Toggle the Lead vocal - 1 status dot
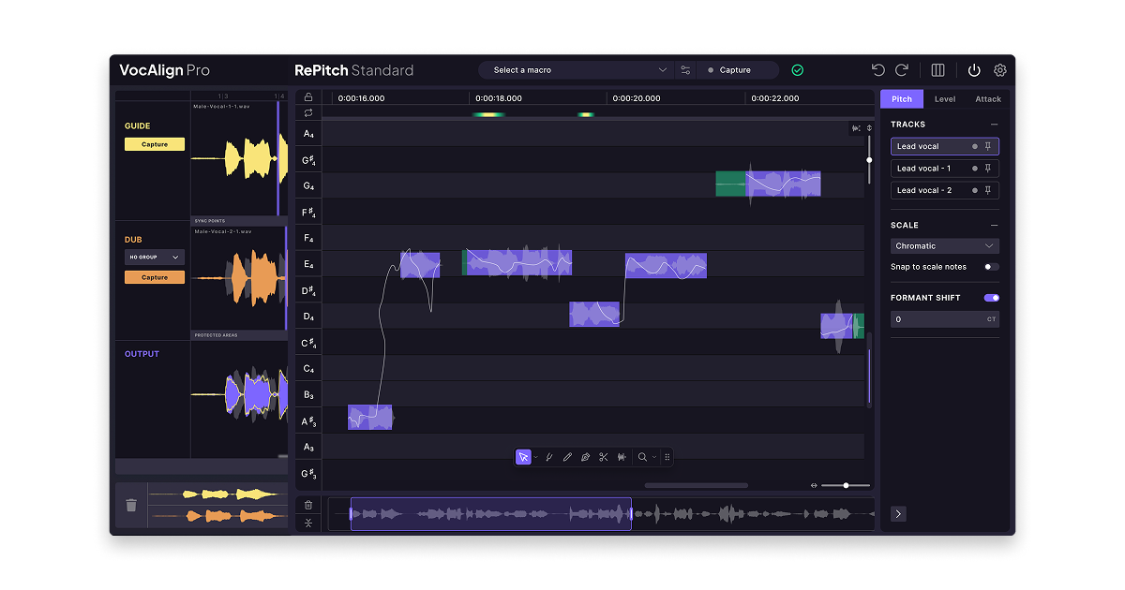The width and height of the screenshot is (1125, 590). 975,169
